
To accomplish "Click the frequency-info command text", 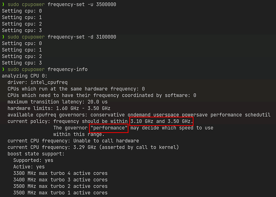I will [68, 70].
